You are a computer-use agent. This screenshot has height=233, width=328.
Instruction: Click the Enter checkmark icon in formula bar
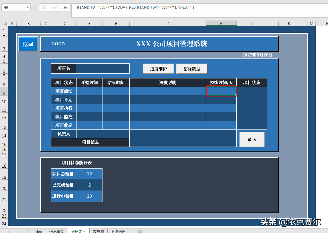pyautogui.click(x=55, y=7)
